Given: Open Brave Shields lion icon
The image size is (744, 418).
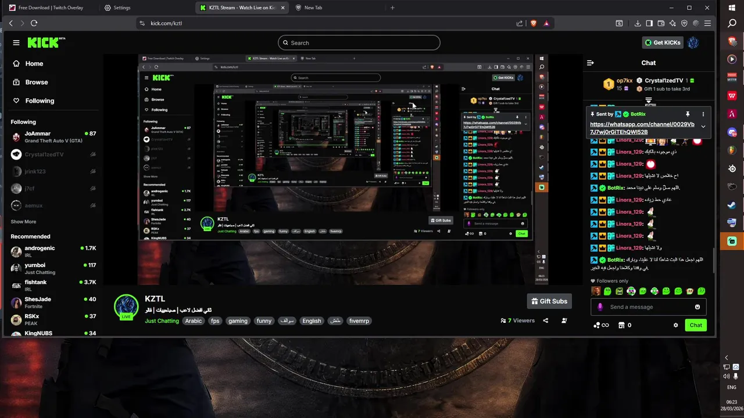Looking at the screenshot, I should pyautogui.click(x=534, y=23).
